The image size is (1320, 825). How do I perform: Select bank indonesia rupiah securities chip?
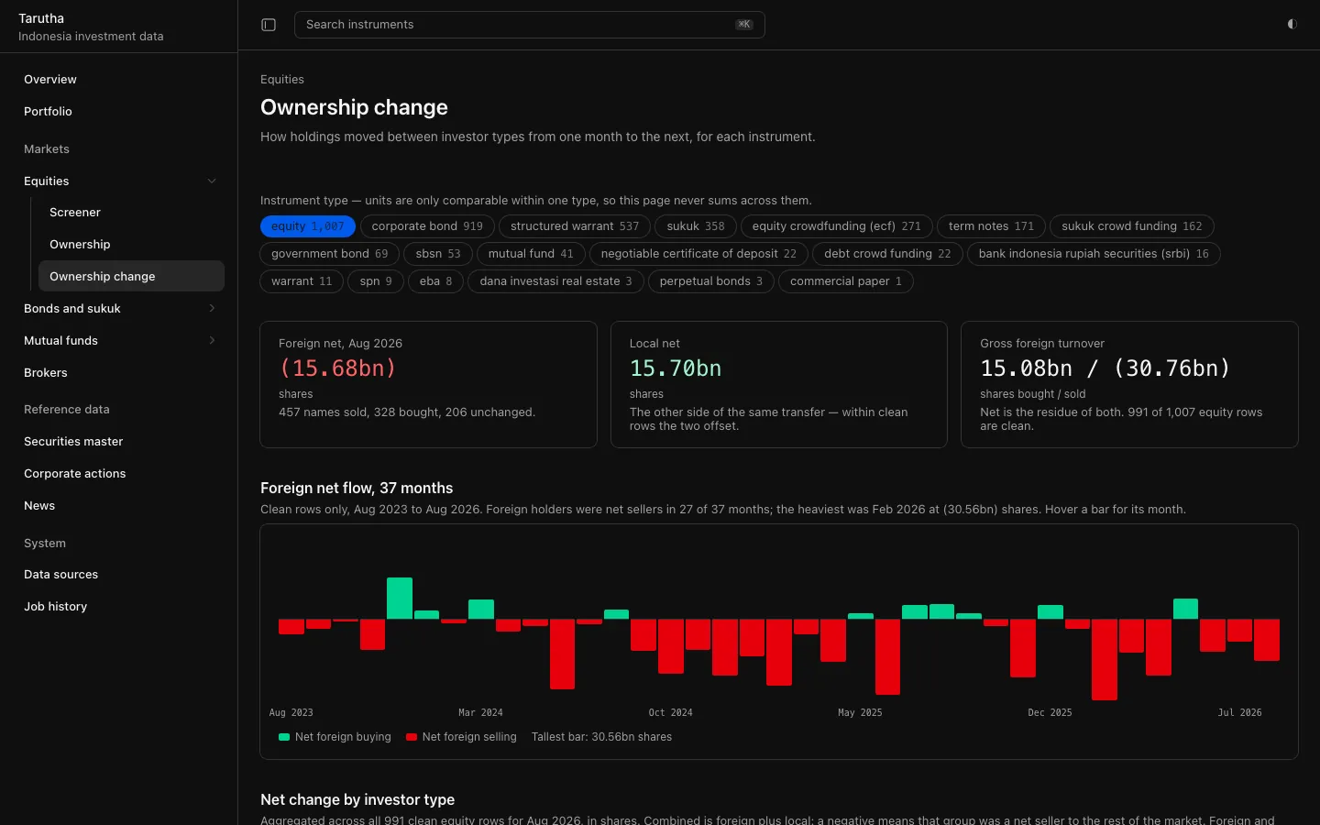pyautogui.click(x=1094, y=254)
